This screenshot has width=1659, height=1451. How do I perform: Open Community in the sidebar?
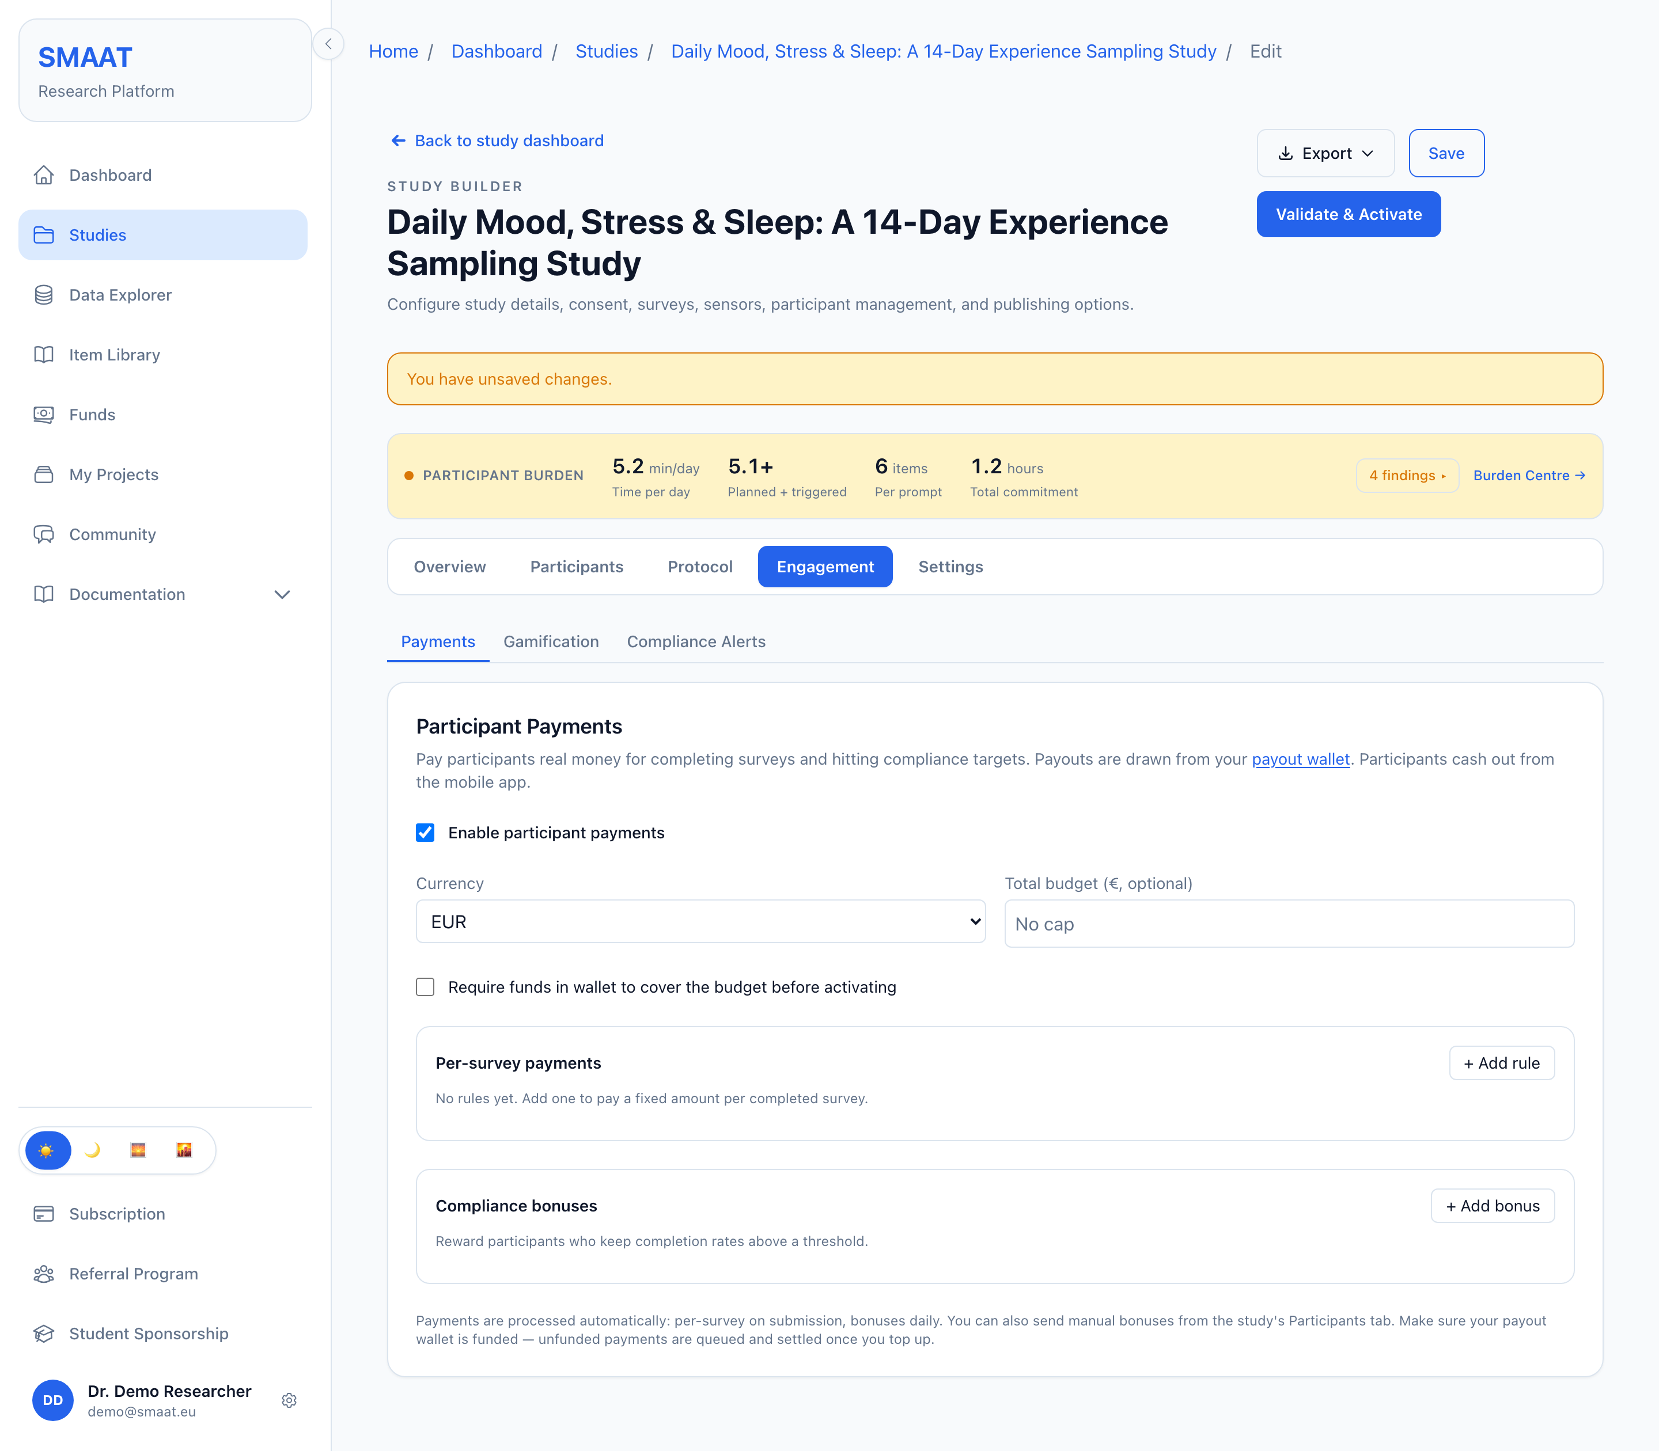coord(163,534)
